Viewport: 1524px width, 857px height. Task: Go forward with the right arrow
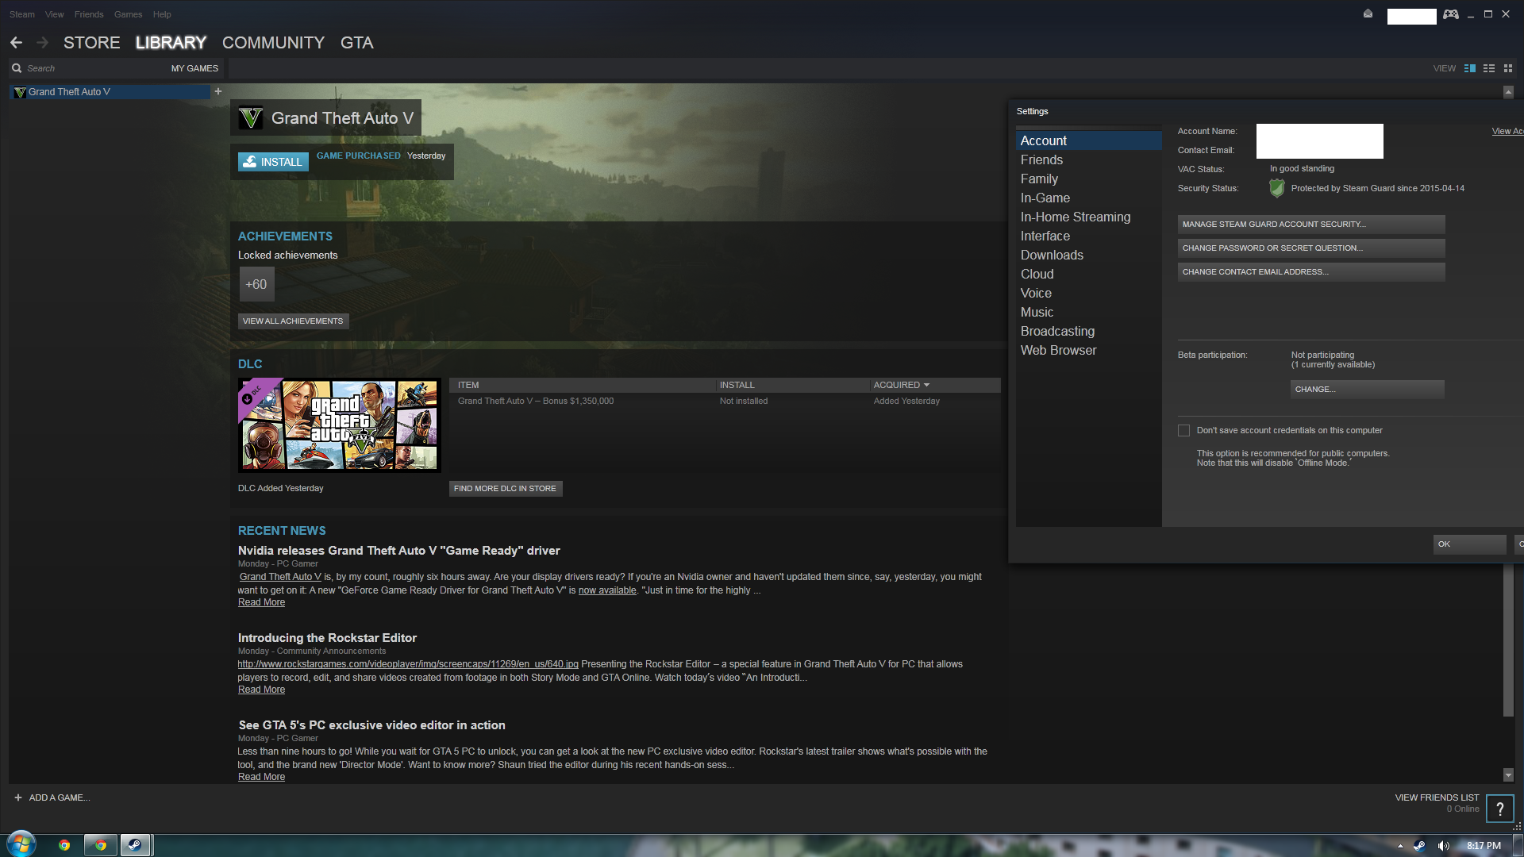tap(43, 43)
